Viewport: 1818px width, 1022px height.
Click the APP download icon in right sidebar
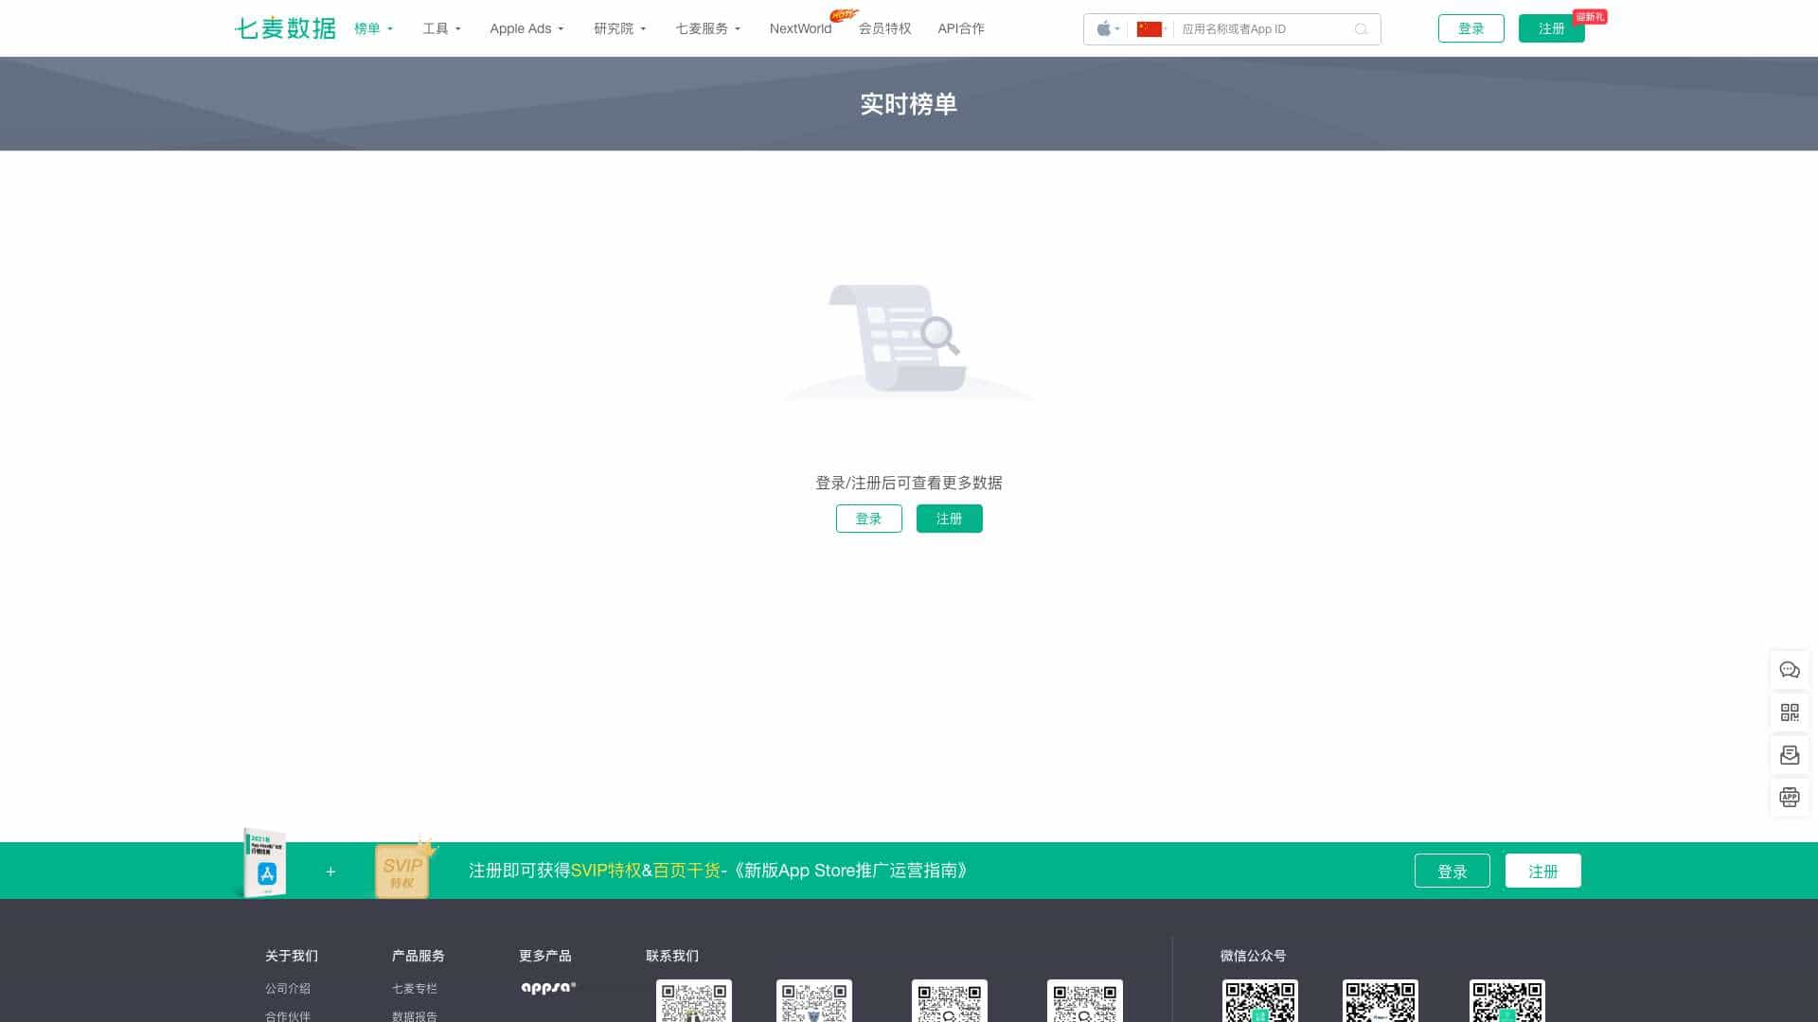[1789, 798]
